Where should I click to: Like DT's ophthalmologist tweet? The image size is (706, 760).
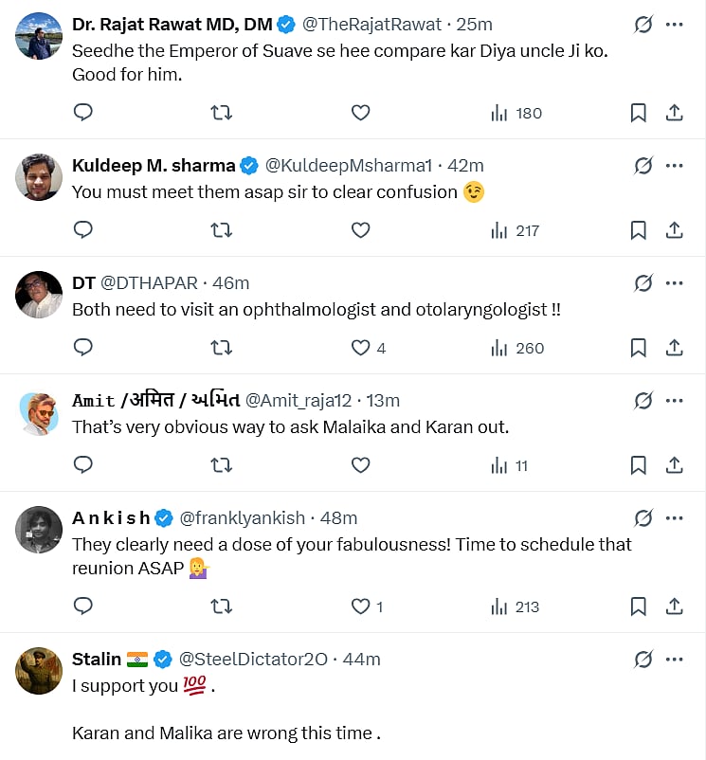point(360,348)
